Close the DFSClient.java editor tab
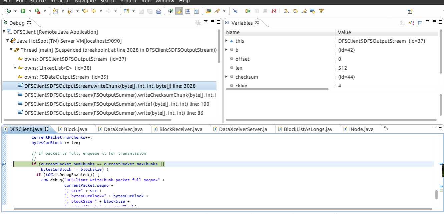The height and width of the screenshot is (214, 444). [46, 129]
